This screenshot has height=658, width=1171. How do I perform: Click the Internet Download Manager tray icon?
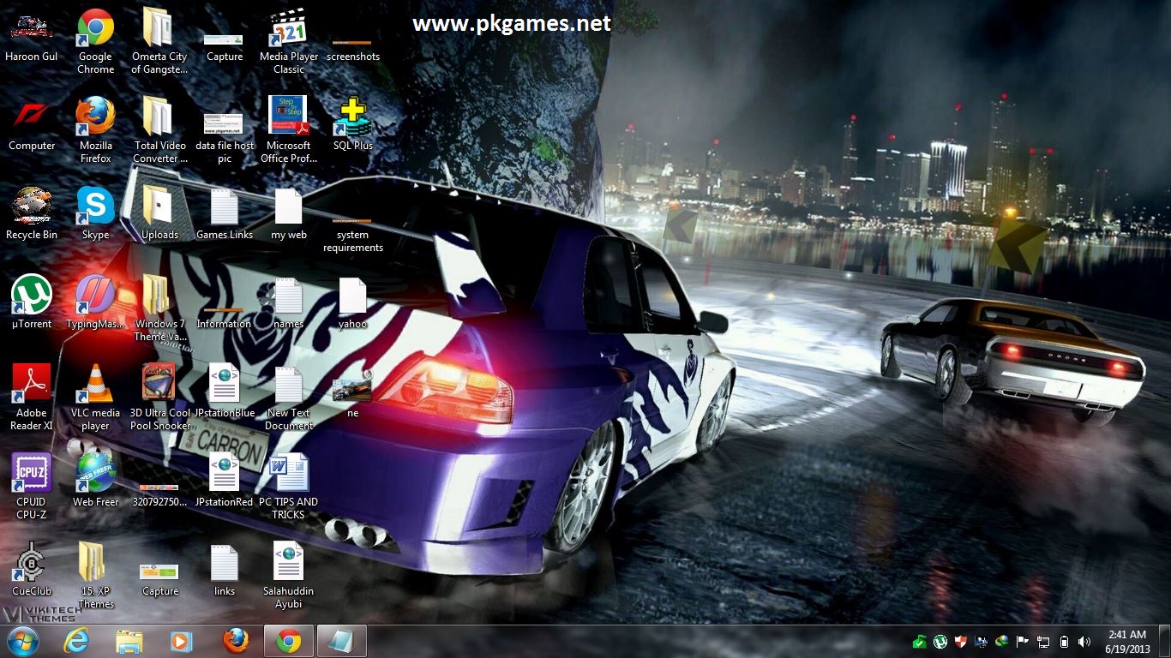[1001, 641]
